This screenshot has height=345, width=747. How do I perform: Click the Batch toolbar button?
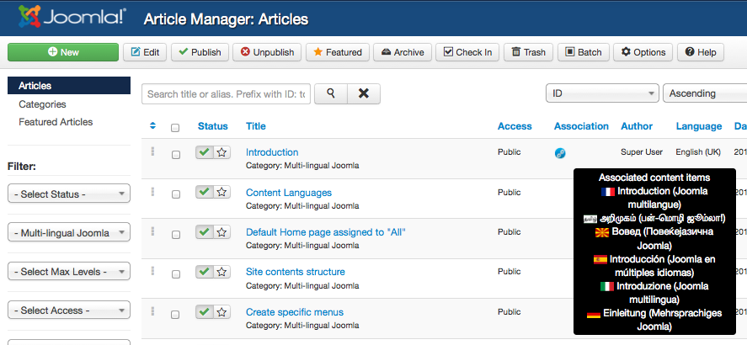tap(583, 52)
